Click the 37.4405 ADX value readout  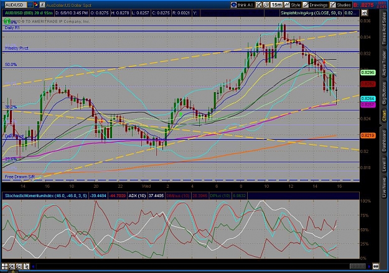click(156, 196)
